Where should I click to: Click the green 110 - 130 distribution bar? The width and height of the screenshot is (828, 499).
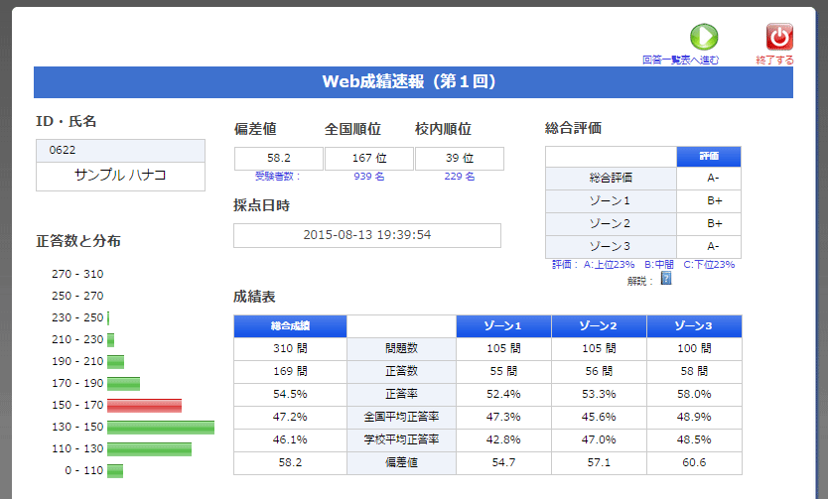149,448
